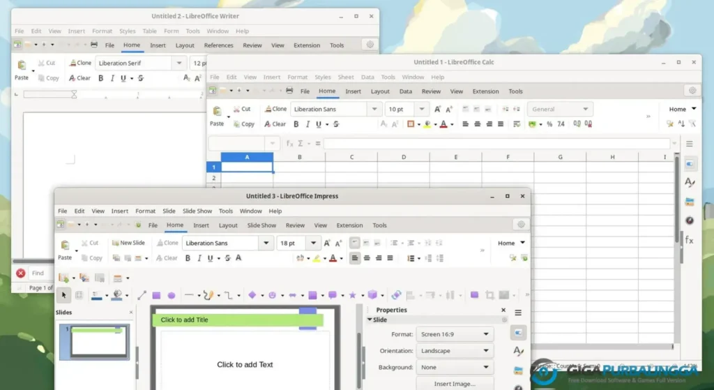Select the Curves and Polygons tool in Impress
The width and height of the screenshot is (714, 390).
click(x=208, y=295)
